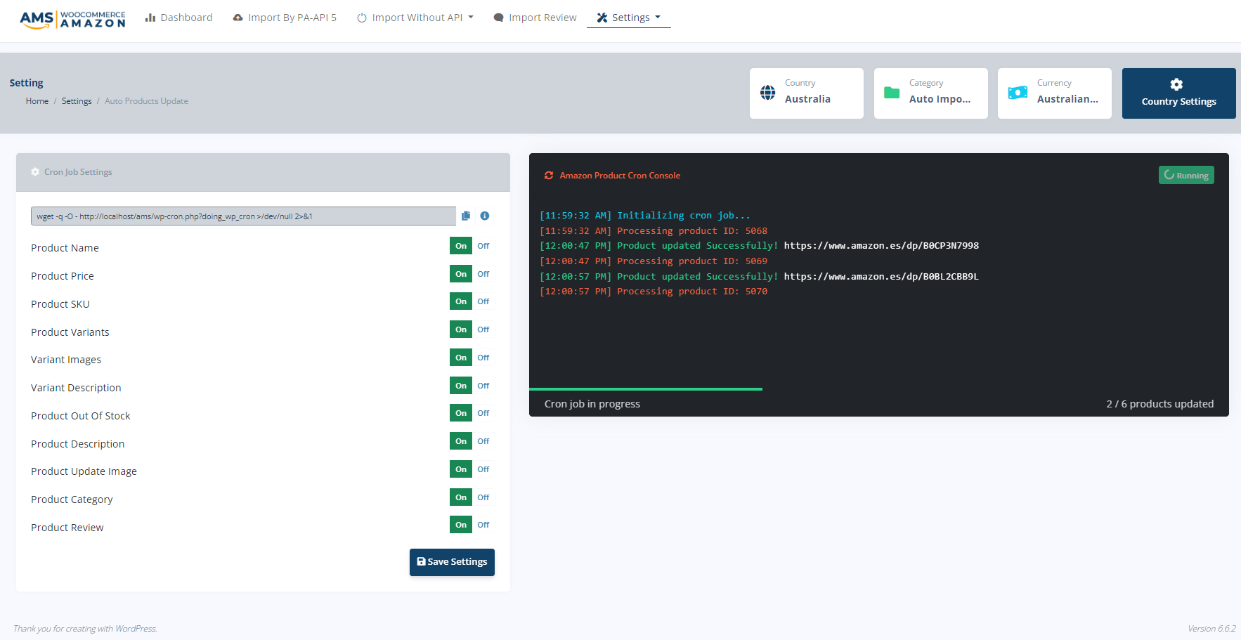The width and height of the screenshot is (1241, 640).
Task: Open Country Settings button
Action: 1179,93
